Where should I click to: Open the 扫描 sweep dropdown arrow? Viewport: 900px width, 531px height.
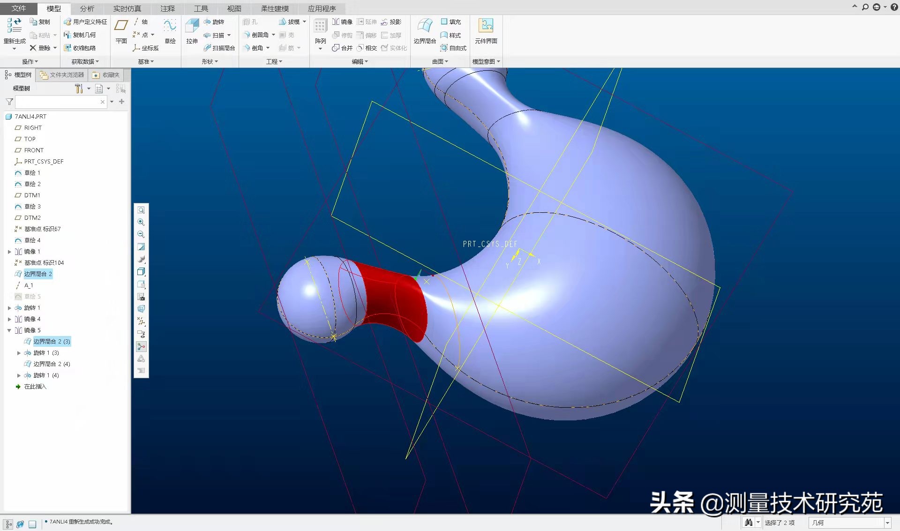[x=230, y=35]
